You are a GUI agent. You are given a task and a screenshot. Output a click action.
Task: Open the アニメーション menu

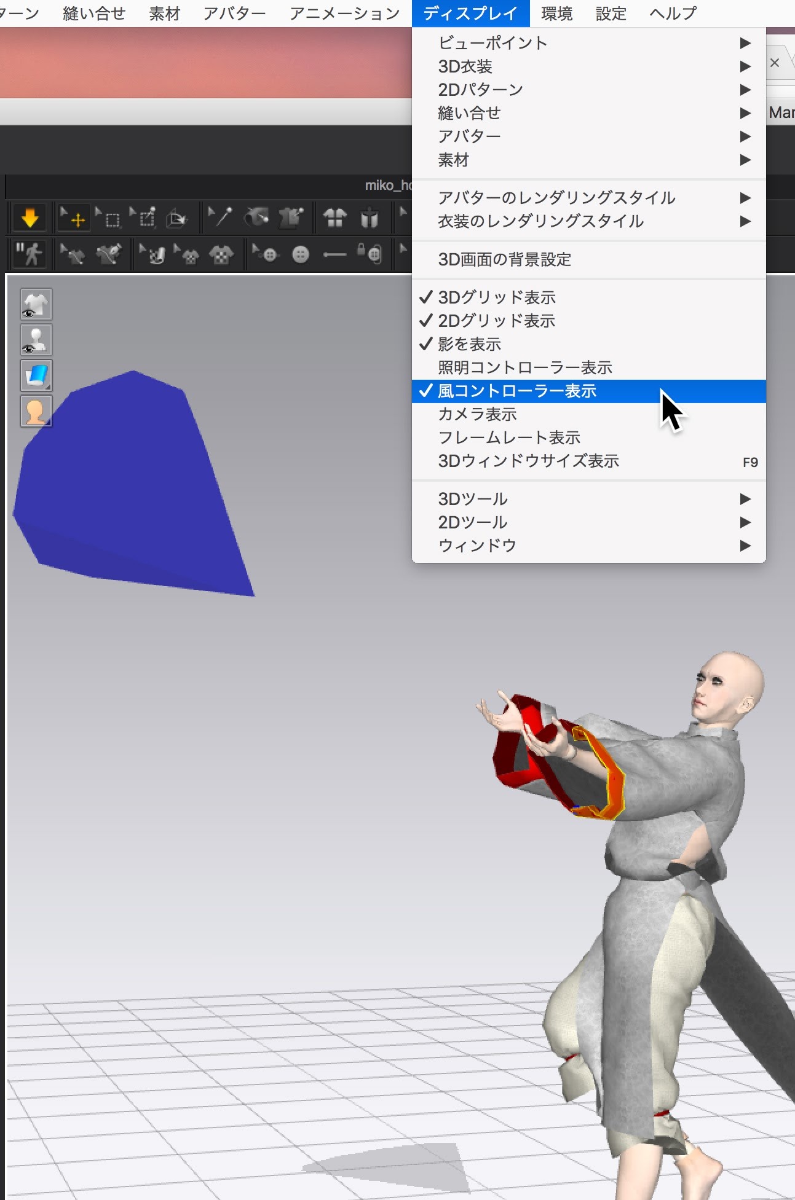coord(344,13)
